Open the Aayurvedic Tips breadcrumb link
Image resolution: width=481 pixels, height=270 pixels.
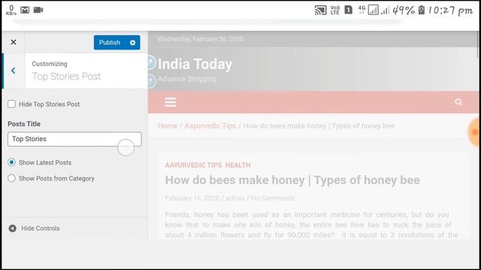click(x=210, y=126)
